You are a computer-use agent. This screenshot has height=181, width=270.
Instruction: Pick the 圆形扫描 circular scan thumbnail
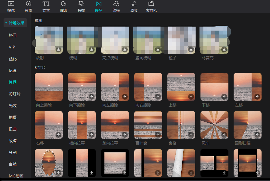pyautogui.click(x=247, y=125)
